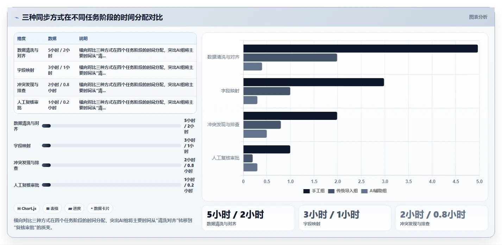The image size is (502, 245).
Task: Click AI辅助组 bar in 字段映射 group
Action: (250, 100)
